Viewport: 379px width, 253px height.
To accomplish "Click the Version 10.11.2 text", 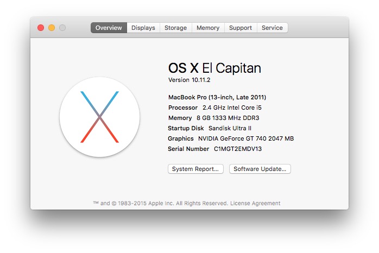I will [189, 80].
